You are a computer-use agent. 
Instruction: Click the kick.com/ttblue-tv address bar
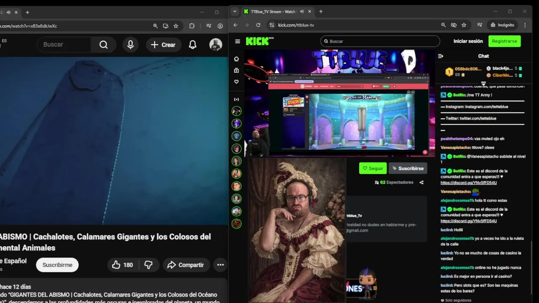(x=353, y=25)
